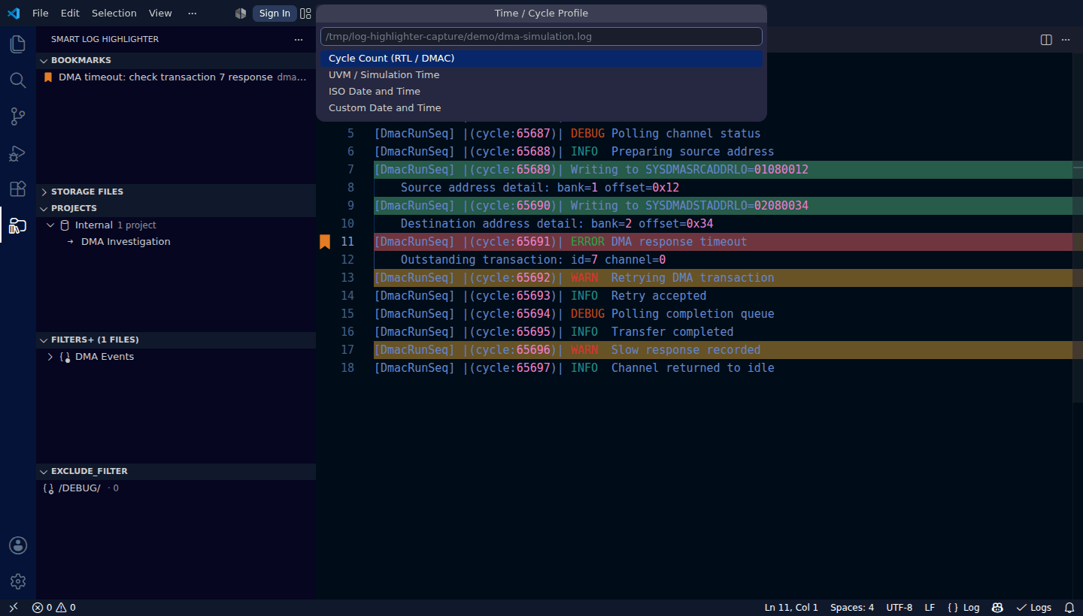This screenshot has height=616, width=1083.
Task: Open the errors and warnings status item
Action: click(54, 608)
